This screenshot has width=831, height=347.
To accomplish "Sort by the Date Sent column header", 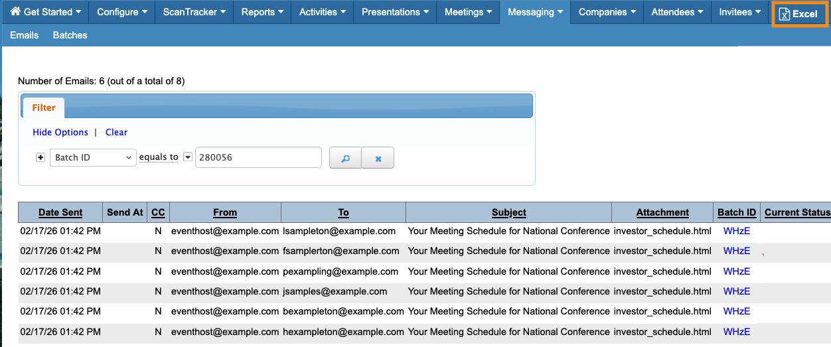I will (x=60, y=212).
